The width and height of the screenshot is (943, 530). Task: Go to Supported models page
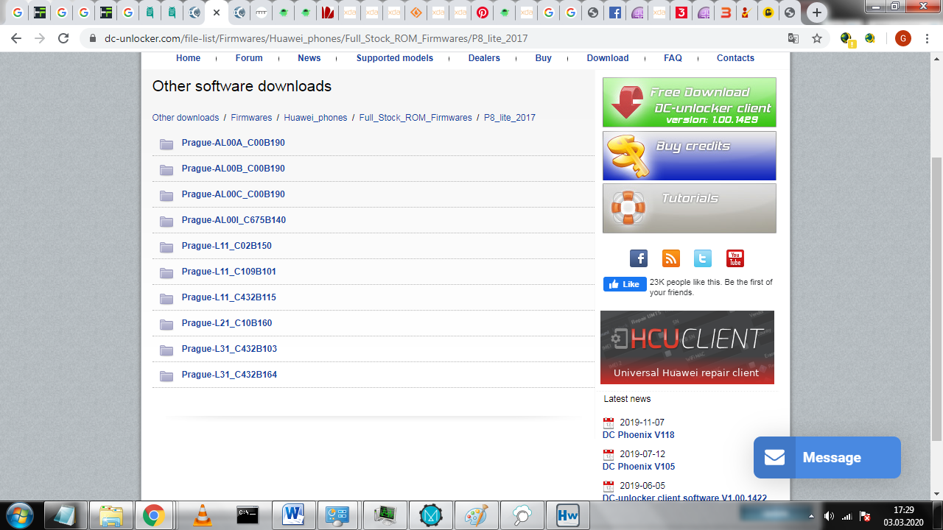[x=395, y=58]
